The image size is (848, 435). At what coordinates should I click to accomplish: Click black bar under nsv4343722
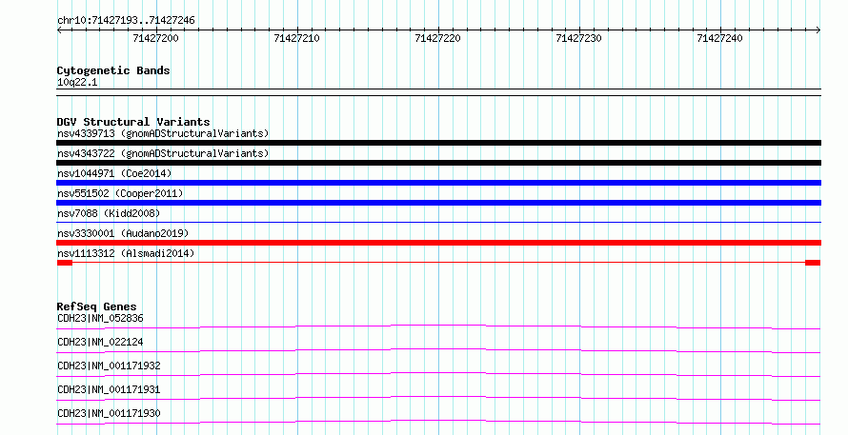pyautogui.click(x=438, y=163)
